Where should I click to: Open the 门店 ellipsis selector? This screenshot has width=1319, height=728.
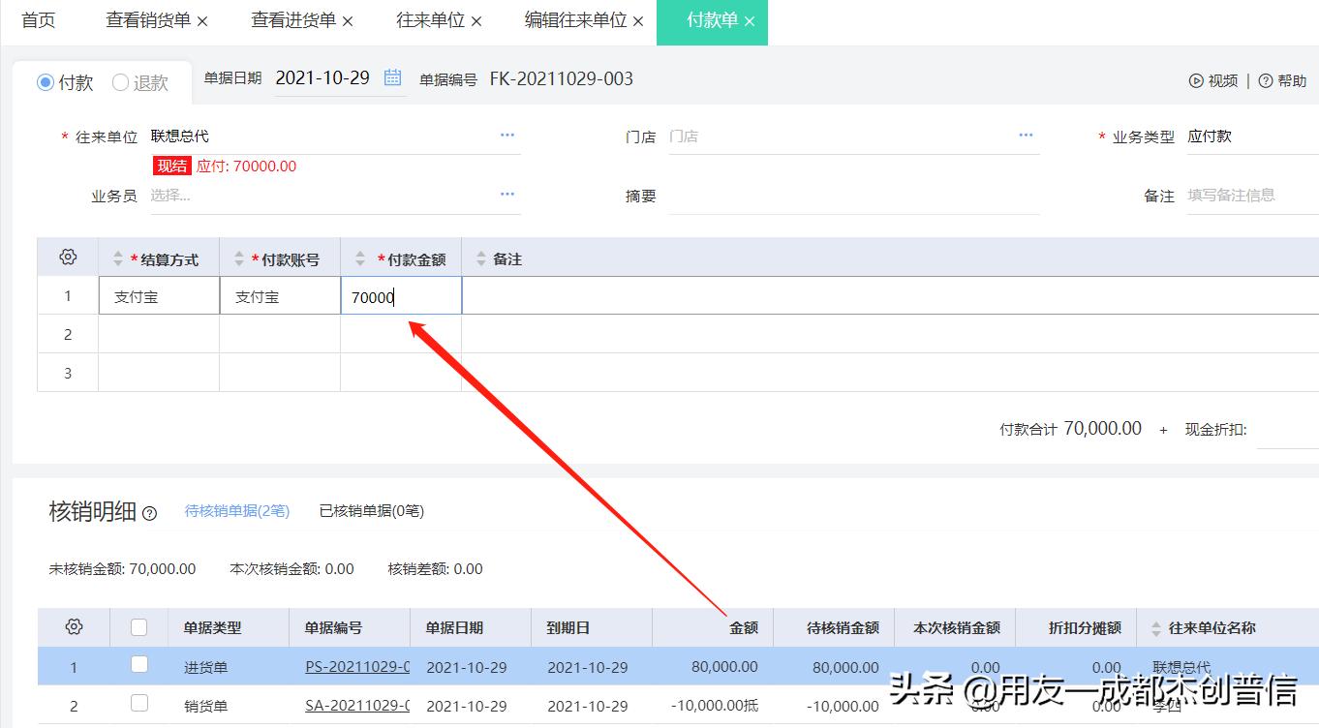point(1026,136)
